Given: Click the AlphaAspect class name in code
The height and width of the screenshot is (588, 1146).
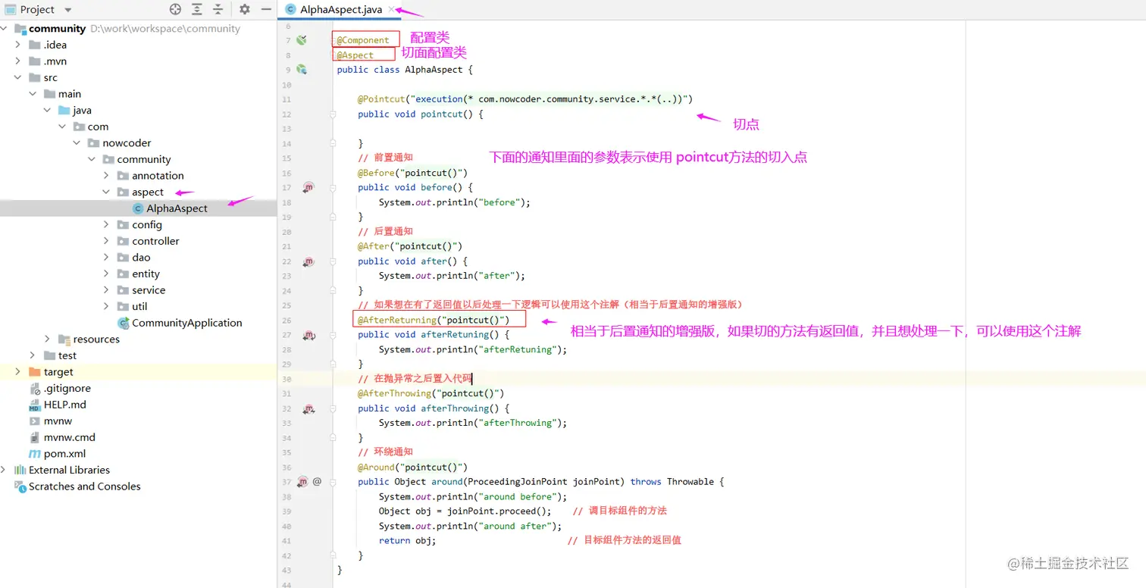Looking at the screenshot, I should coord(433,70).
